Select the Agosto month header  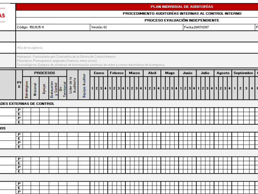[x=223, y=73]
